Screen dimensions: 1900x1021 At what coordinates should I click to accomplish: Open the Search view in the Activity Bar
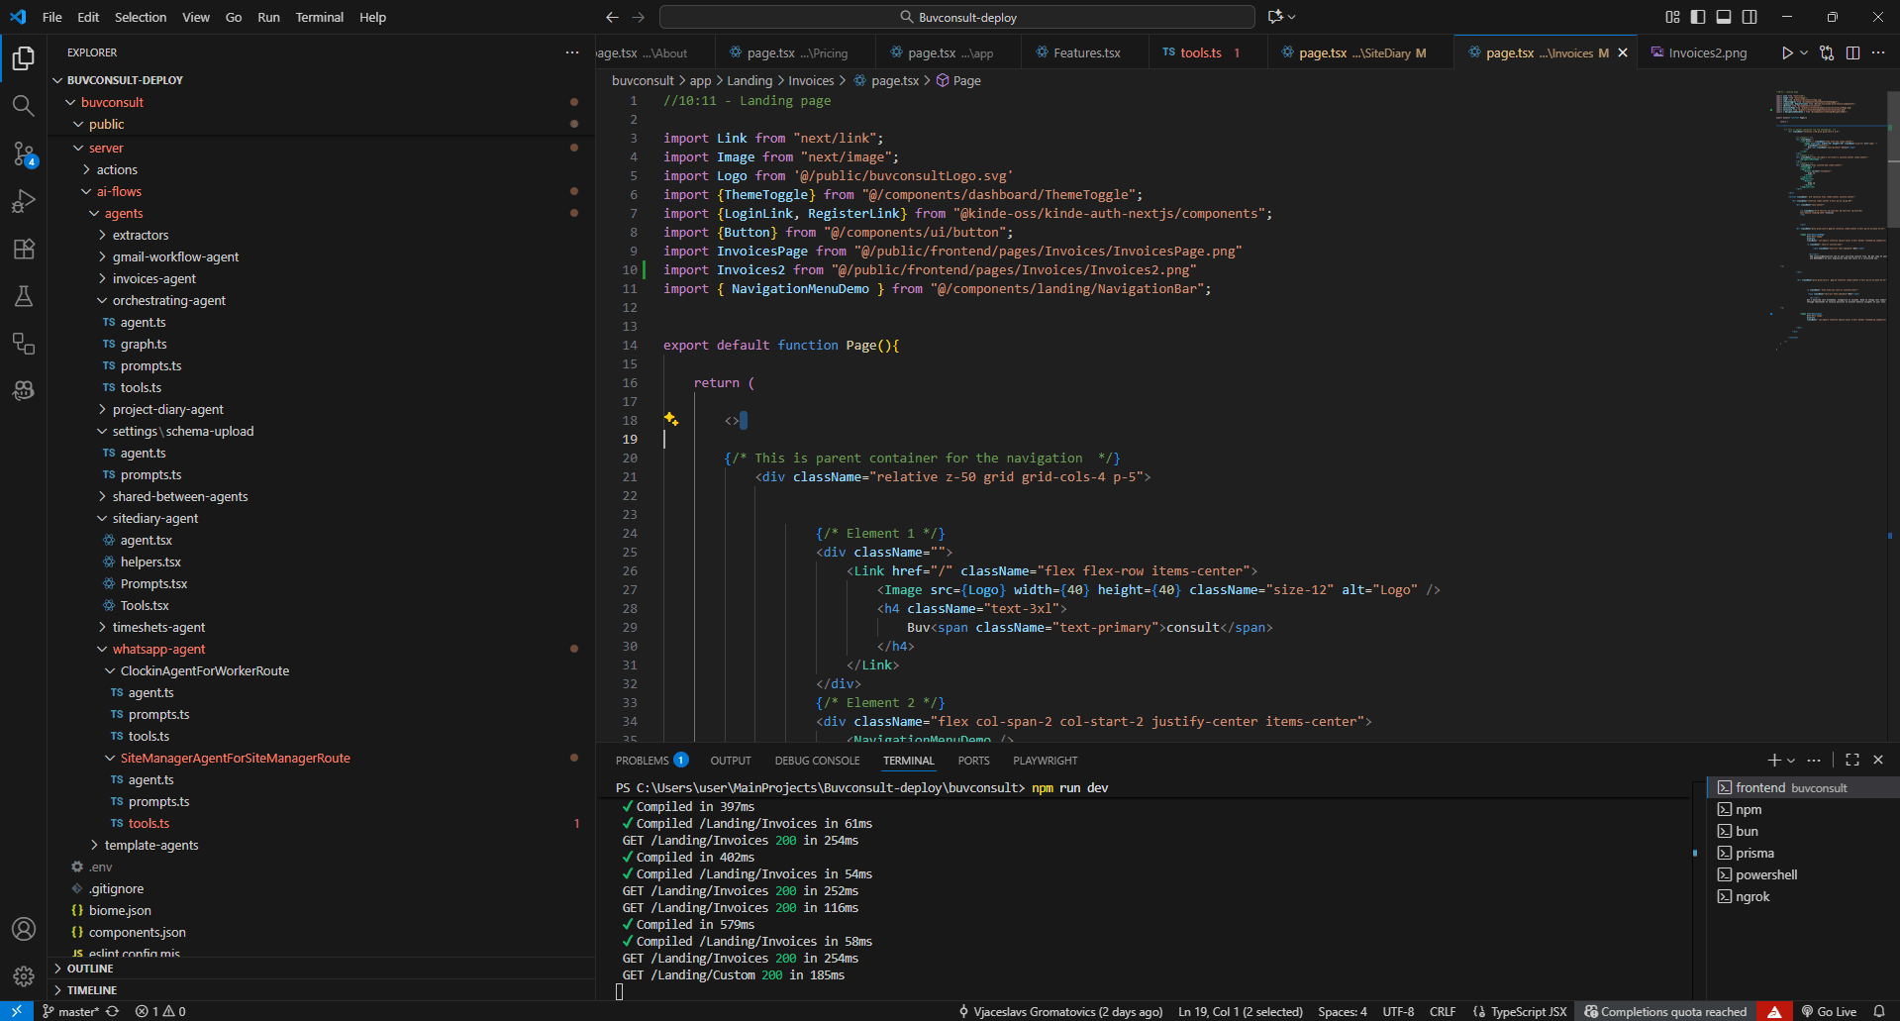tap(24, 105)
